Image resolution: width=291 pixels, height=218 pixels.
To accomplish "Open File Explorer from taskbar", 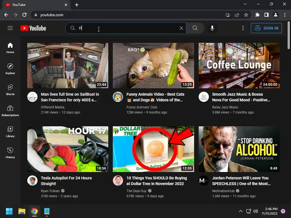I will pos(22,211).
